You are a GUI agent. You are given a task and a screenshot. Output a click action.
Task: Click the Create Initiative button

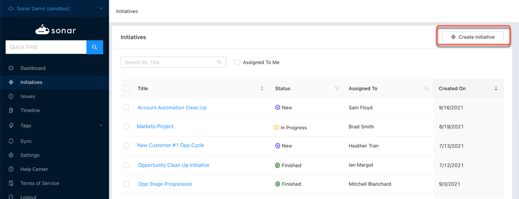click(473, 37)
